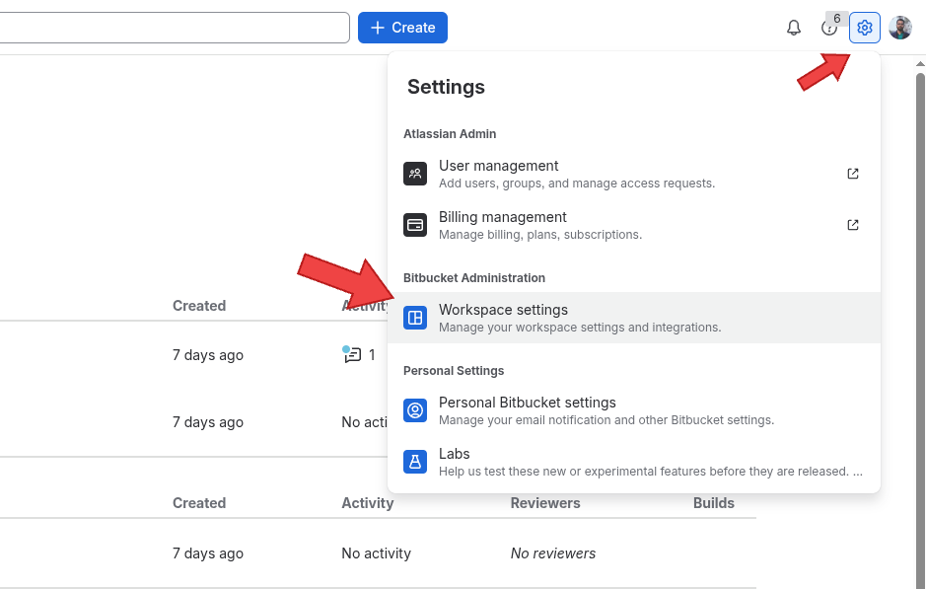
Task: Click the Personal Settings section label
Action: (454, 371)
